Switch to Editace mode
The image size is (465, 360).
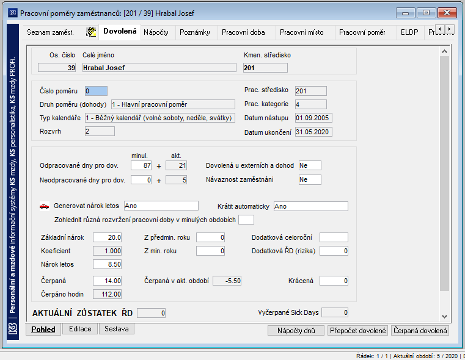[80, 329]
